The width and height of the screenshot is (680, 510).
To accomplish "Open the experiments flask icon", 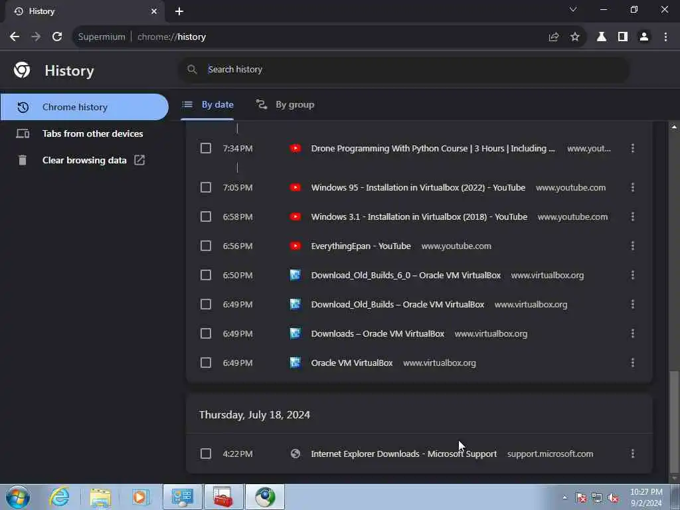I will (601, 37).
